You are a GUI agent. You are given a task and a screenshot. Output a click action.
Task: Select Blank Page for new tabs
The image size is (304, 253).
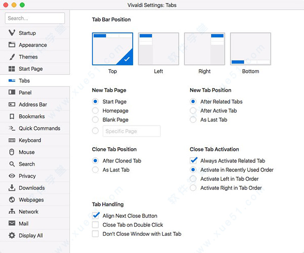pos(95,120)
